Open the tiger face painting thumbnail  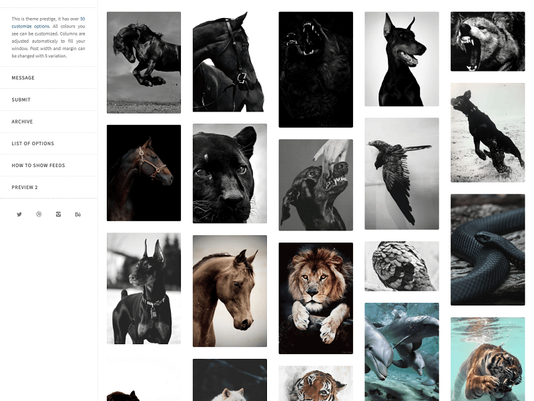316,384
